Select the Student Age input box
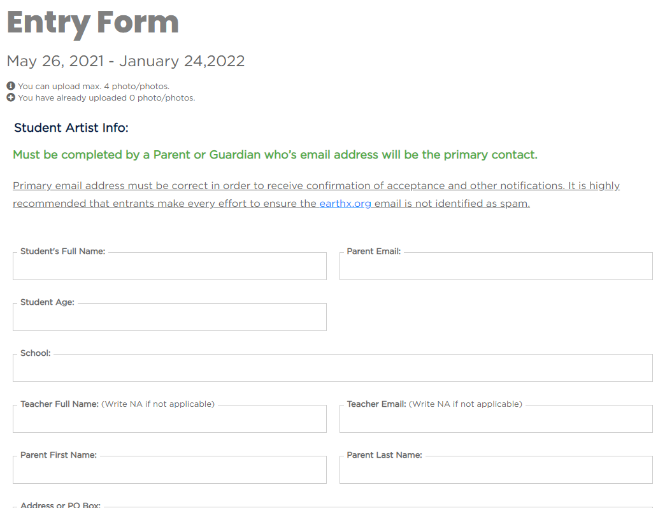 coord(169,318)
